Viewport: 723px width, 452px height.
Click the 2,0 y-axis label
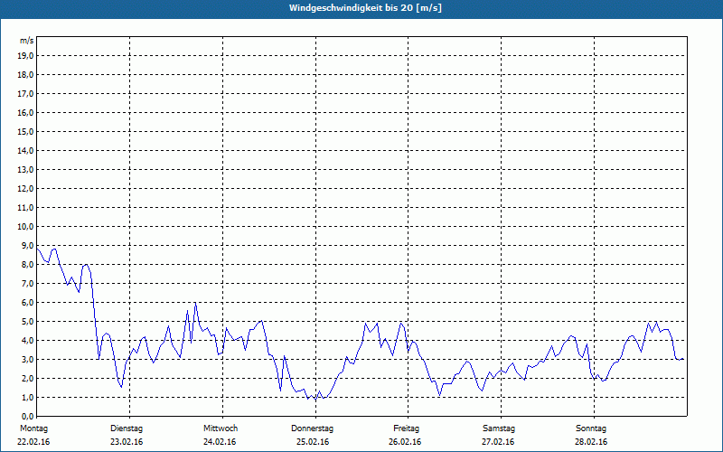click(x=27, y=379)
